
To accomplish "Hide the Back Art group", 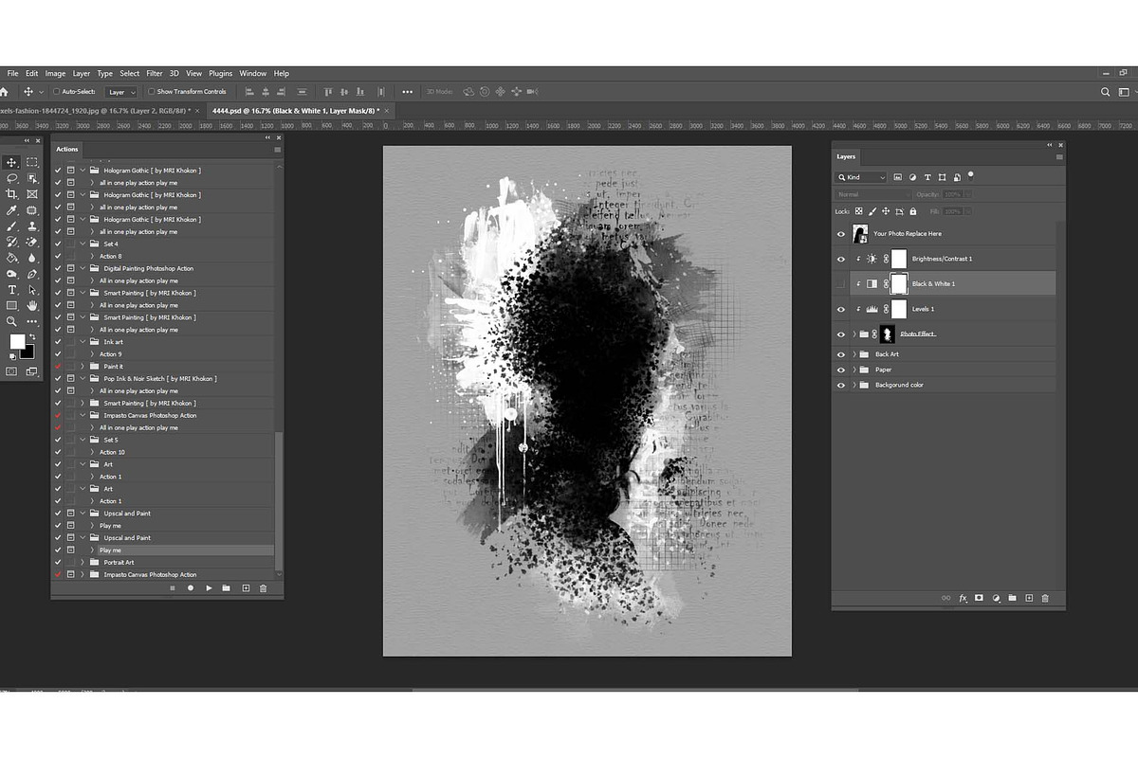I will click(841, 354).
